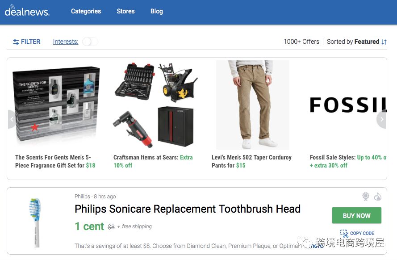
Task: Open the Stores menu
Action: [x=125, y=12]
